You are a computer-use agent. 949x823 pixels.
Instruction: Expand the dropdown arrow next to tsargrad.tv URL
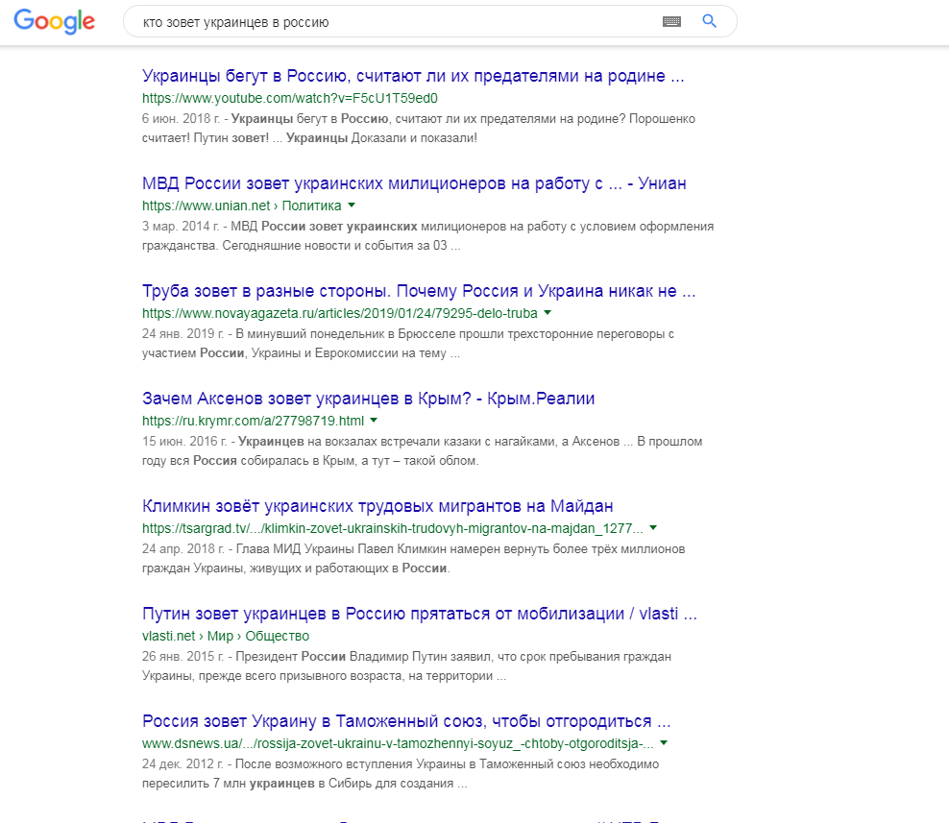point(653,528)
